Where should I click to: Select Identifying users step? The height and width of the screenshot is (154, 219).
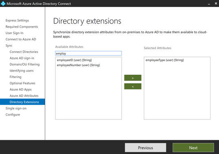click(21, 71)
